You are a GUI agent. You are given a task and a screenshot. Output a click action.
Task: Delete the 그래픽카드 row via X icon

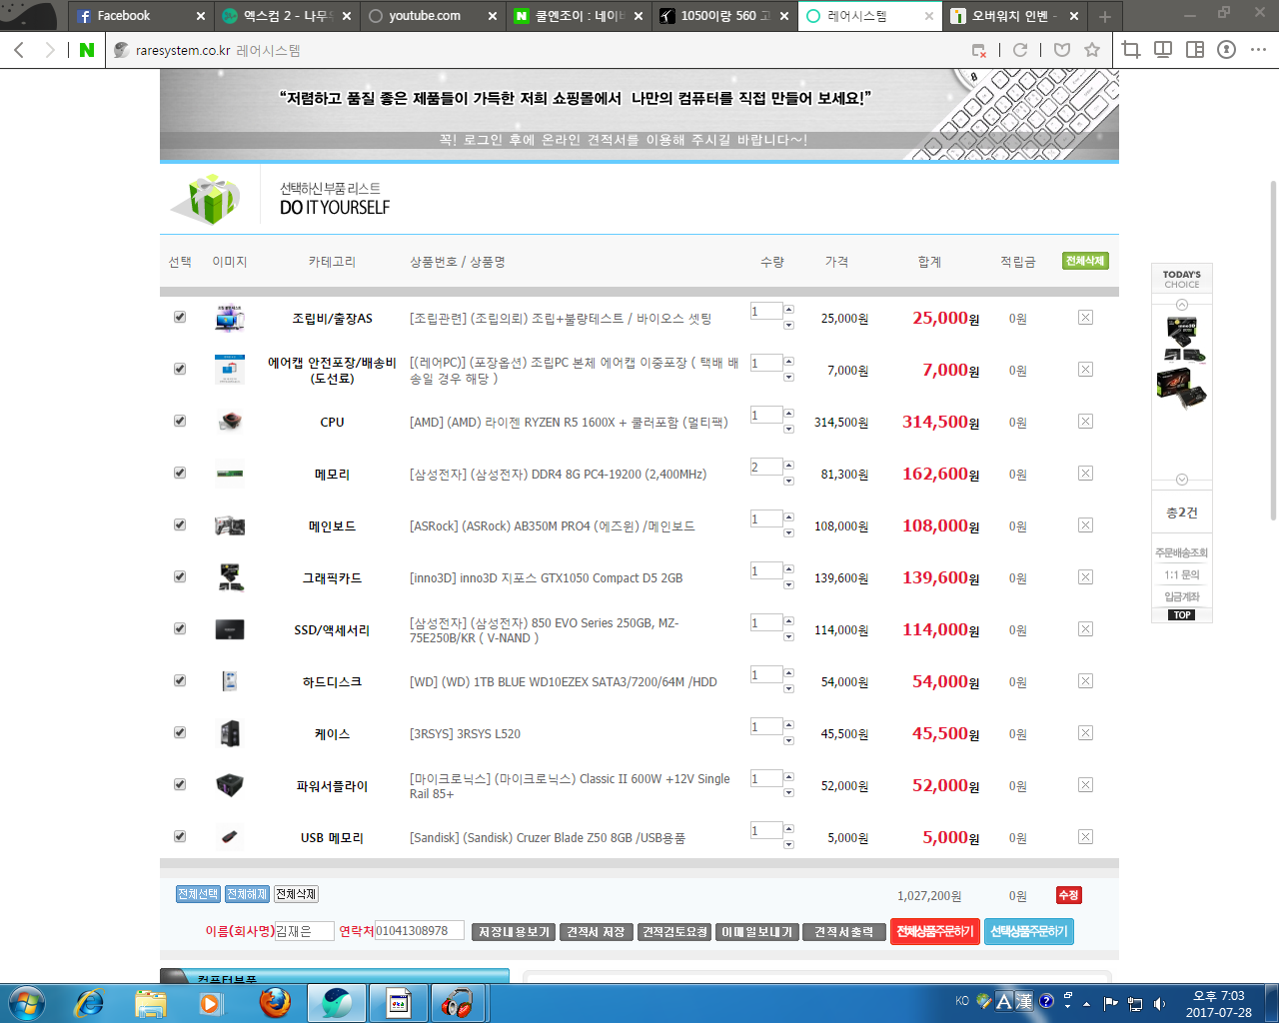point(1085,577)
